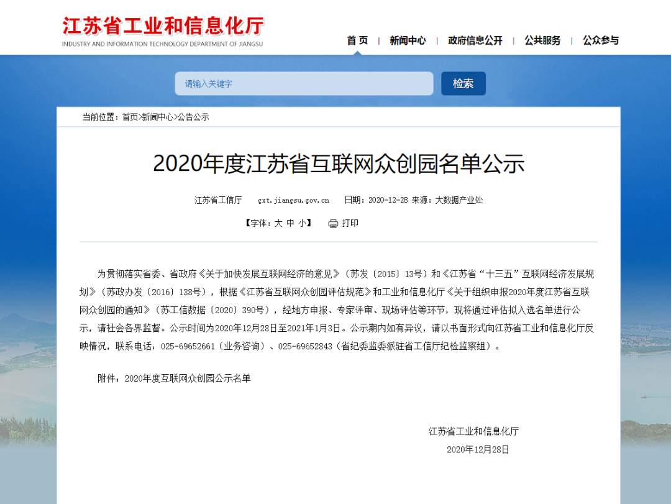Screen dimensions: 671x504
Task: Set font size to 大 (large)
Action: pyautogui.click(x=278, y=223)
